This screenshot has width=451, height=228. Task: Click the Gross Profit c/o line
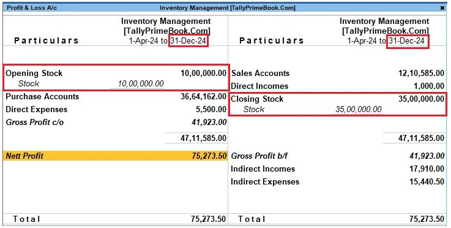coord(116,122)
